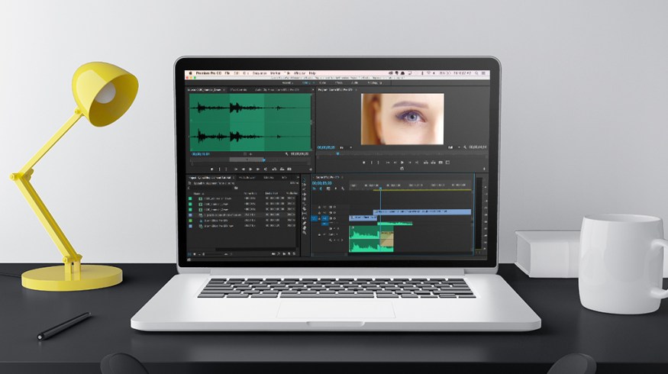Select the Hand tool
Screen dimensions: 668x374
click(x=304, y=228)
